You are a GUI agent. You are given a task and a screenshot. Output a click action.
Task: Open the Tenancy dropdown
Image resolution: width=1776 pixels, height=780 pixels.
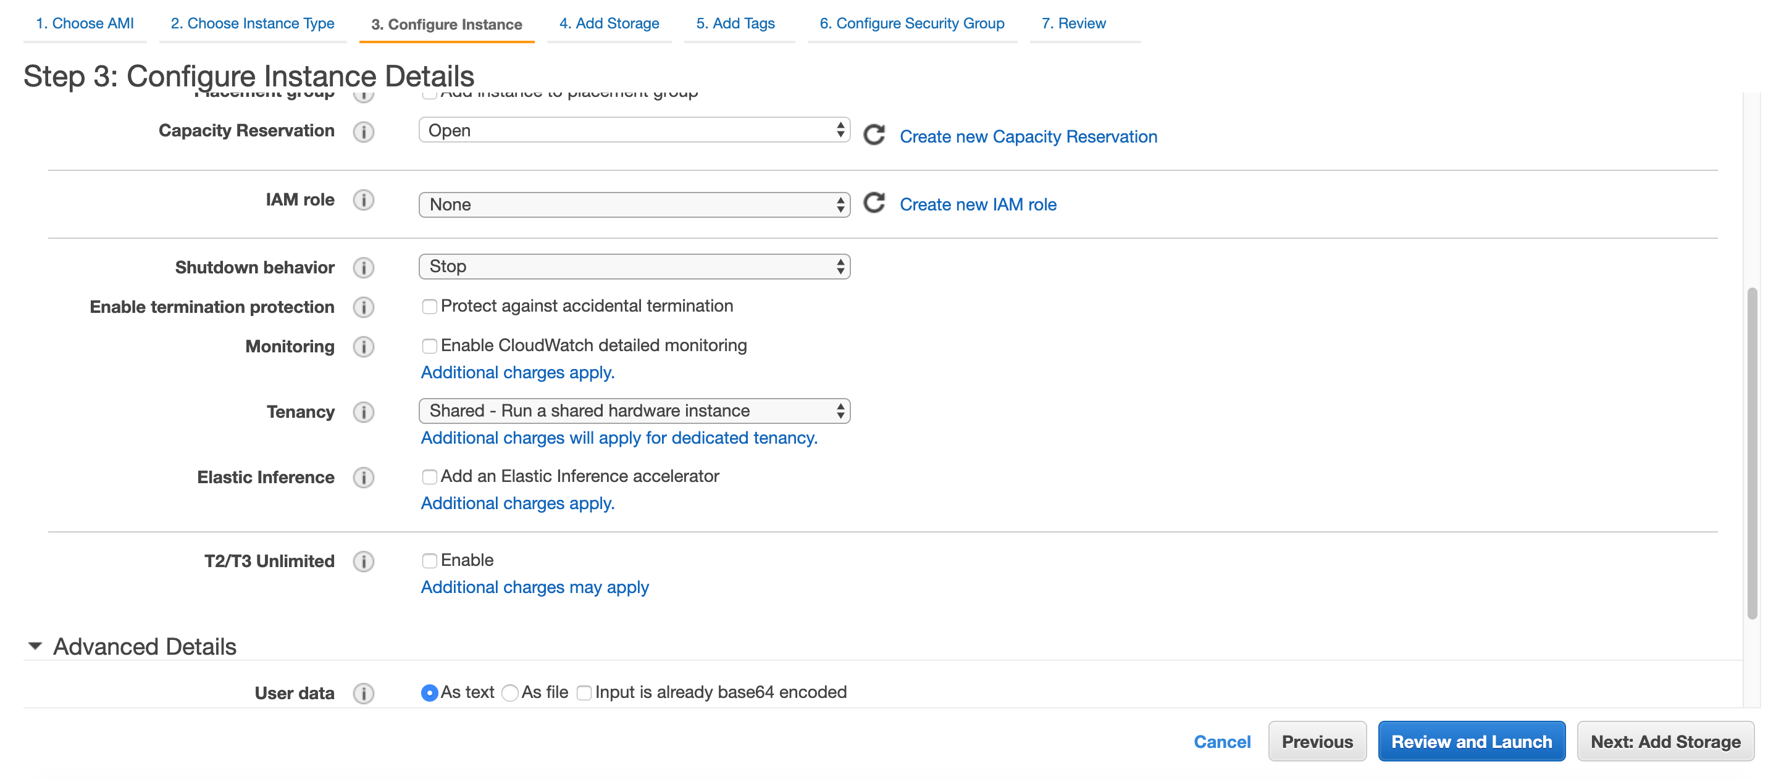[x=634, y=410]
